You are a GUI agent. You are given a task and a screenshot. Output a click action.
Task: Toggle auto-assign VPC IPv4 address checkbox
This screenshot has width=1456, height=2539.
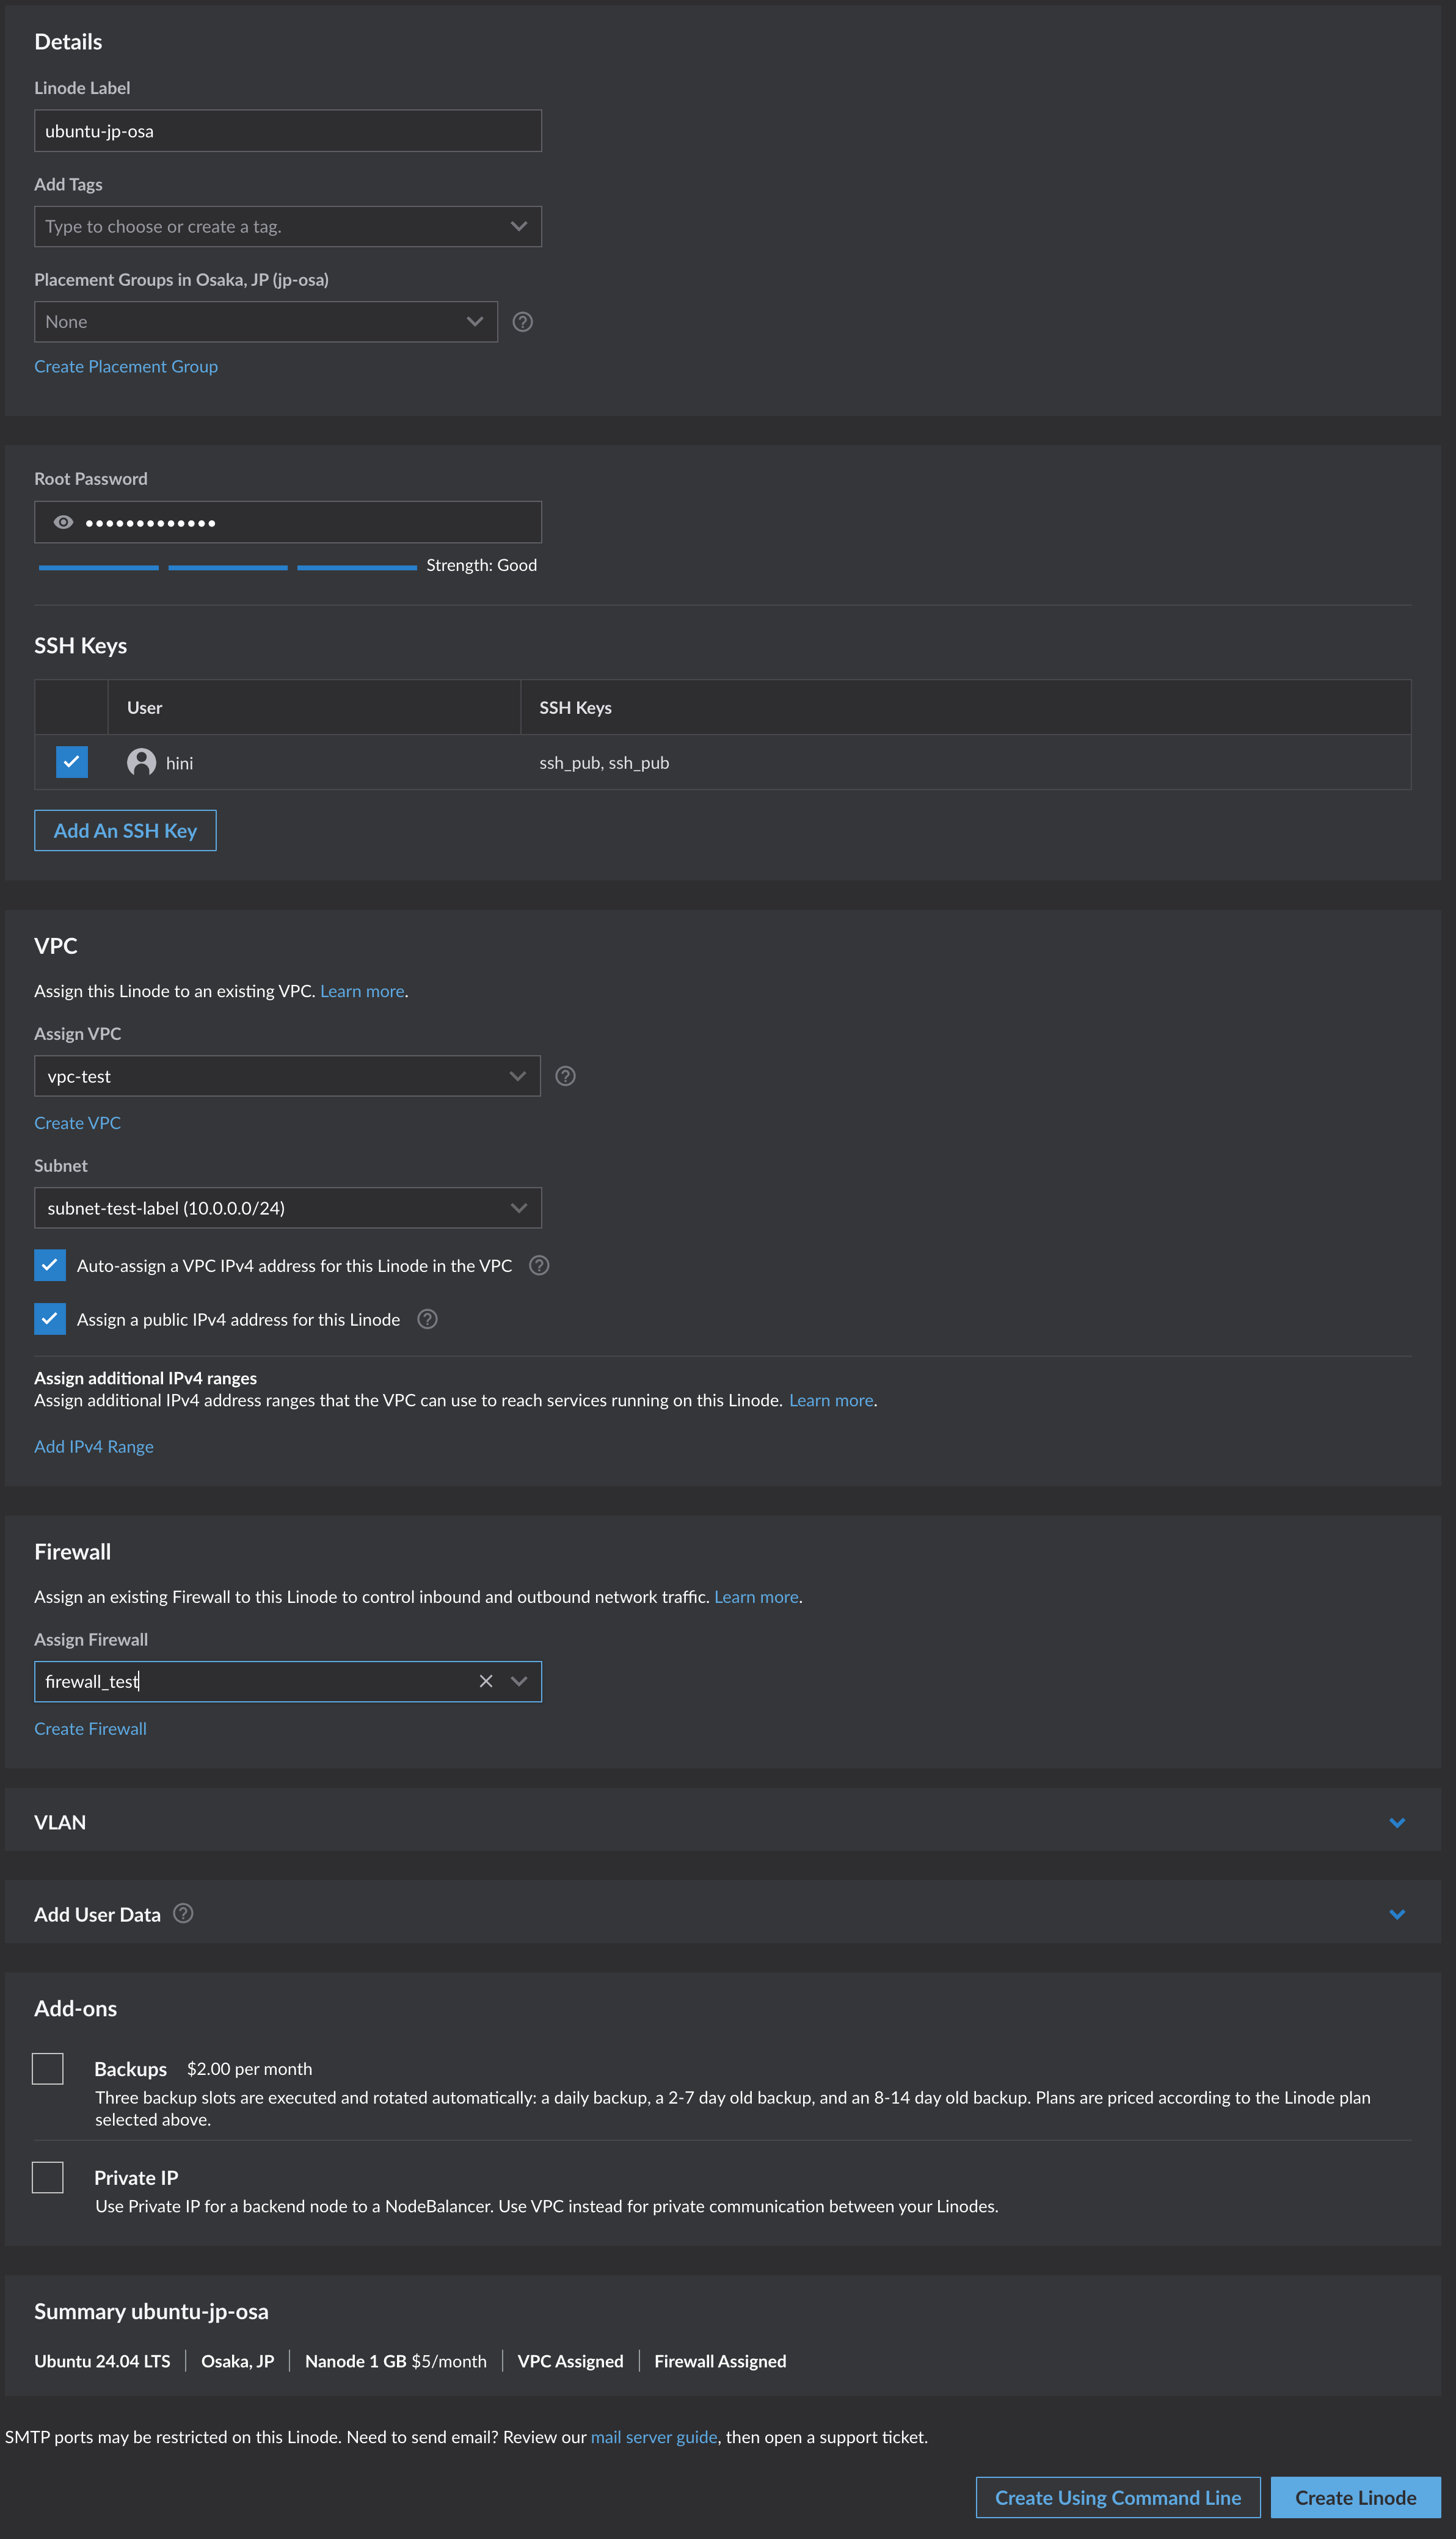(x=50, y=1265)
